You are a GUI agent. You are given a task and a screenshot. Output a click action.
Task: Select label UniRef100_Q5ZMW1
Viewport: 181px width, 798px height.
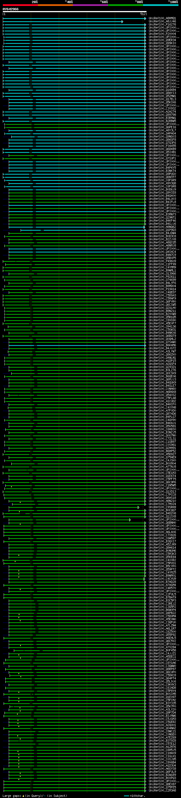pyautogui.click(x=162, y=96)
